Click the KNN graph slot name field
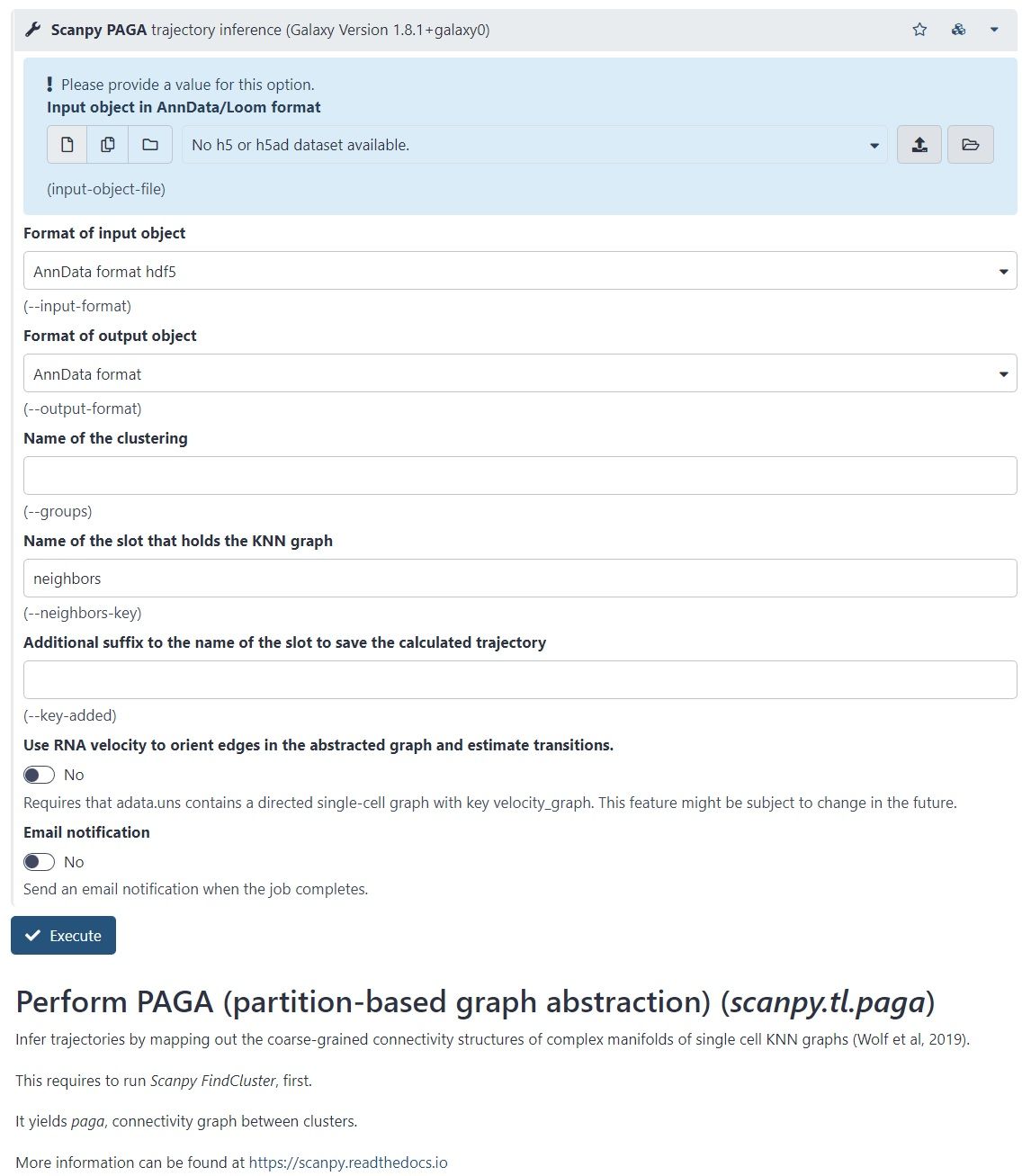The height and width of the screenshot is (1176, 1022). point(520,579)
